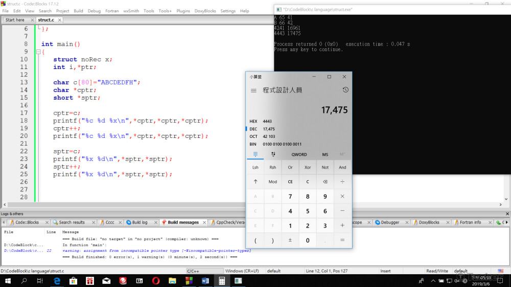Switch to the bit toggling keypad
The height and width of the screenshot is (287, 511).
(x=273, y=154)
